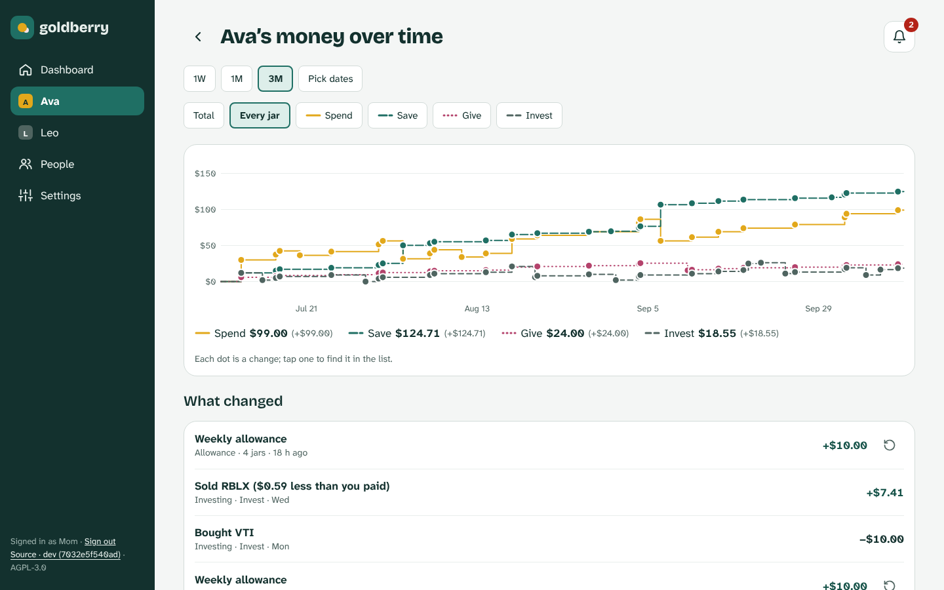This screenshot has width=944, height=590.
Task: Select the 1M time range
Action: coord(237,79)
